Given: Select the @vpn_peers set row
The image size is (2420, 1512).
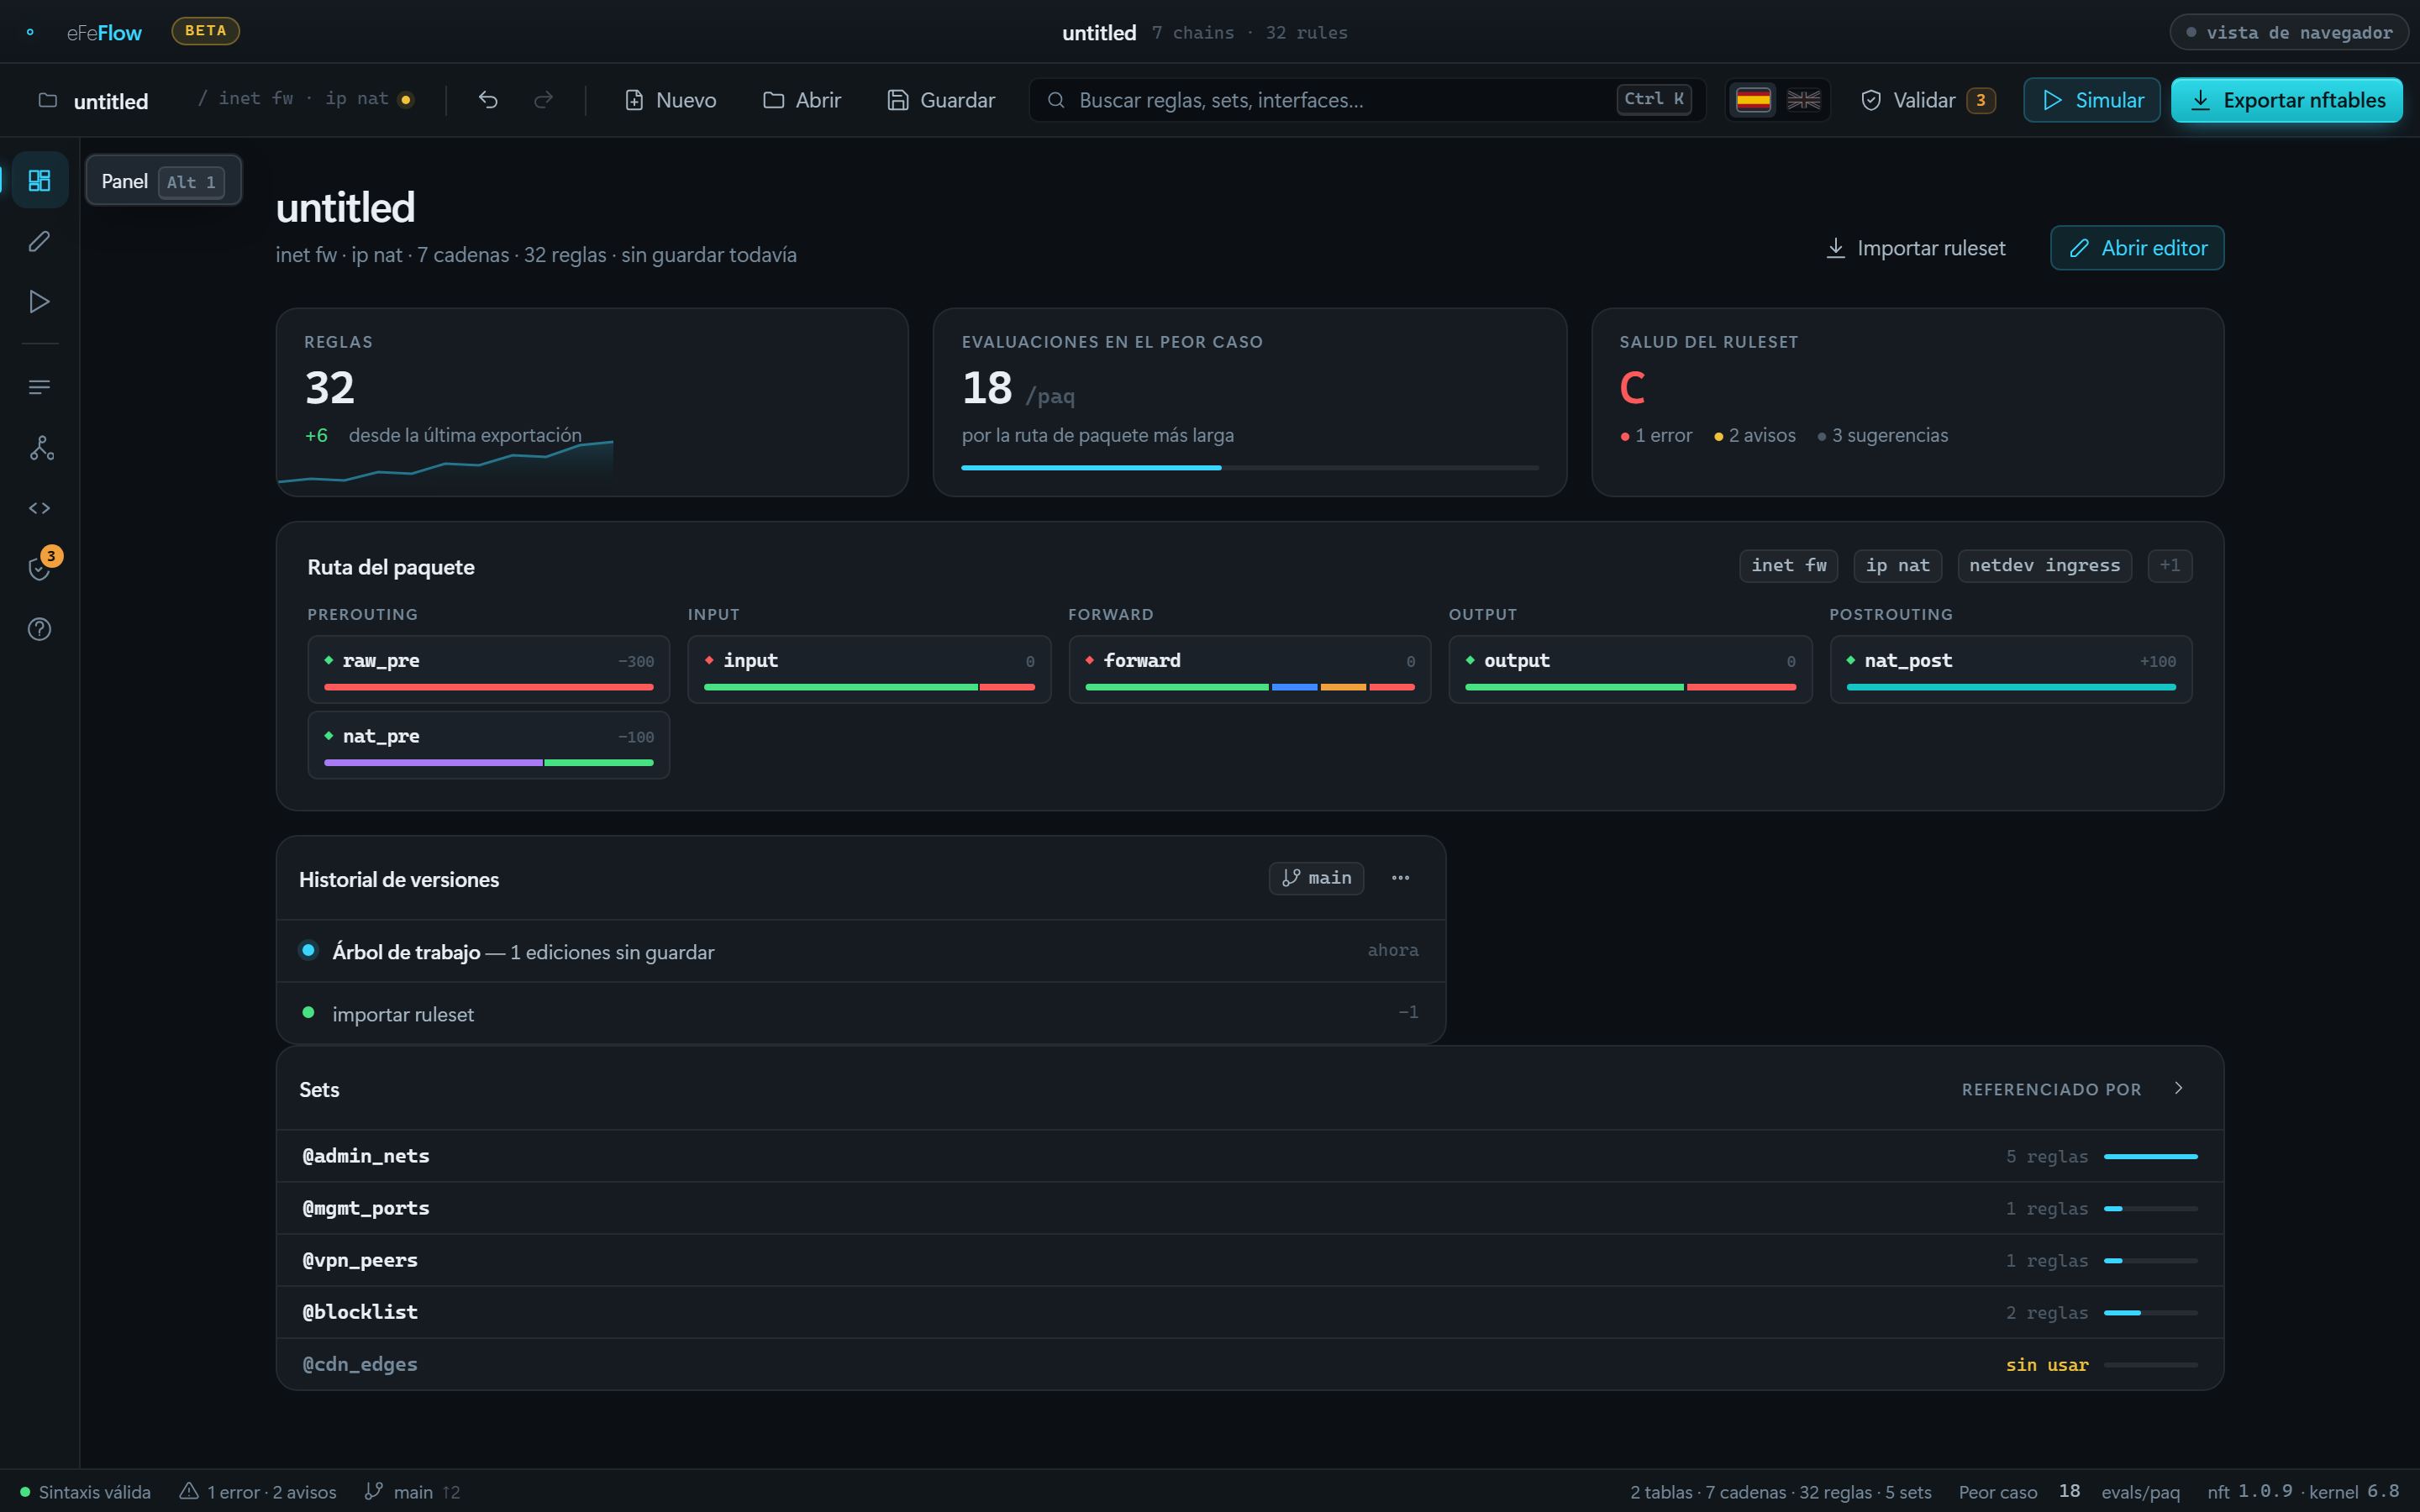Looking at the screenshot, I should pyautogui.click(x=1250, y=1260).
